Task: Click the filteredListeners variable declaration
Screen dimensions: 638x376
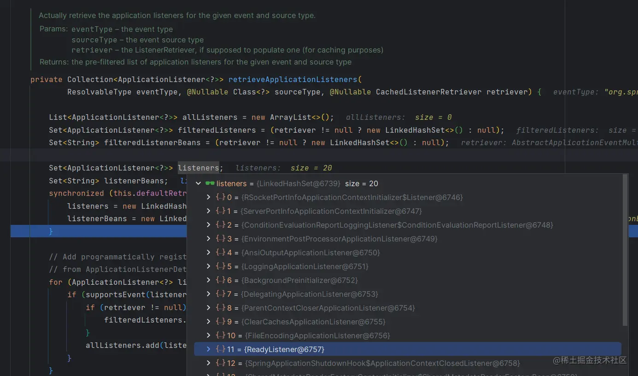Action: click(217, 130)
